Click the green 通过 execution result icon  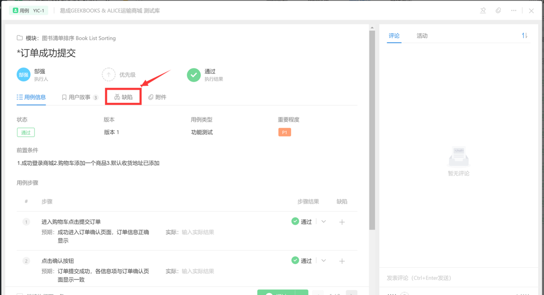click(194, 75)
